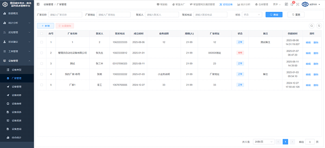This screenshot has width=325, height=148.
Task: Go to previous page arrow in pagination
Action: tap(278, 142)
